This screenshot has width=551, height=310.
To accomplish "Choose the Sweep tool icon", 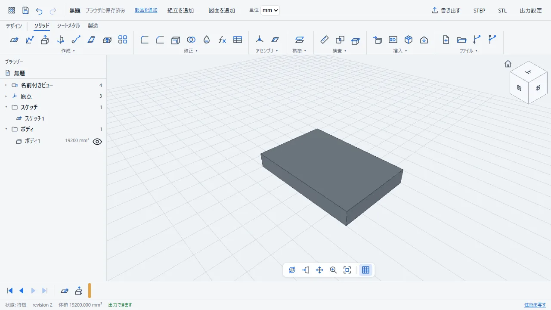I will [x=76, y=40].
